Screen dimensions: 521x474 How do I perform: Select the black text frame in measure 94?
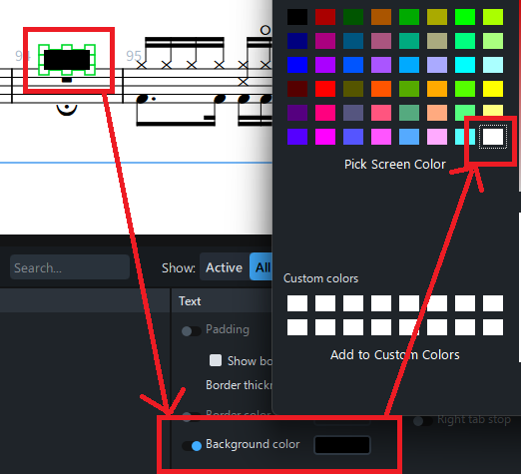pyautogui.click(x=67, y=60)
